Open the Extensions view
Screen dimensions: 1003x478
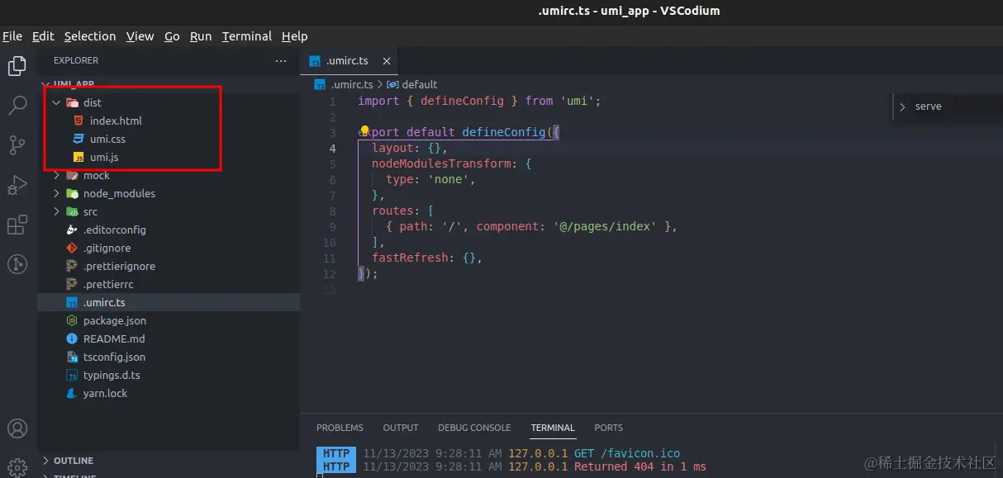pyautogui.click(x=17, y=225)
